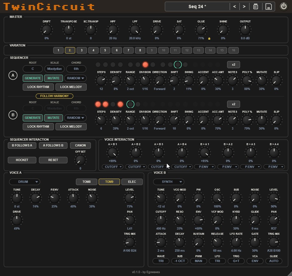Delete preset with trash icon
The width and height of the screenshot is (292, 276).
click(256, 7)
